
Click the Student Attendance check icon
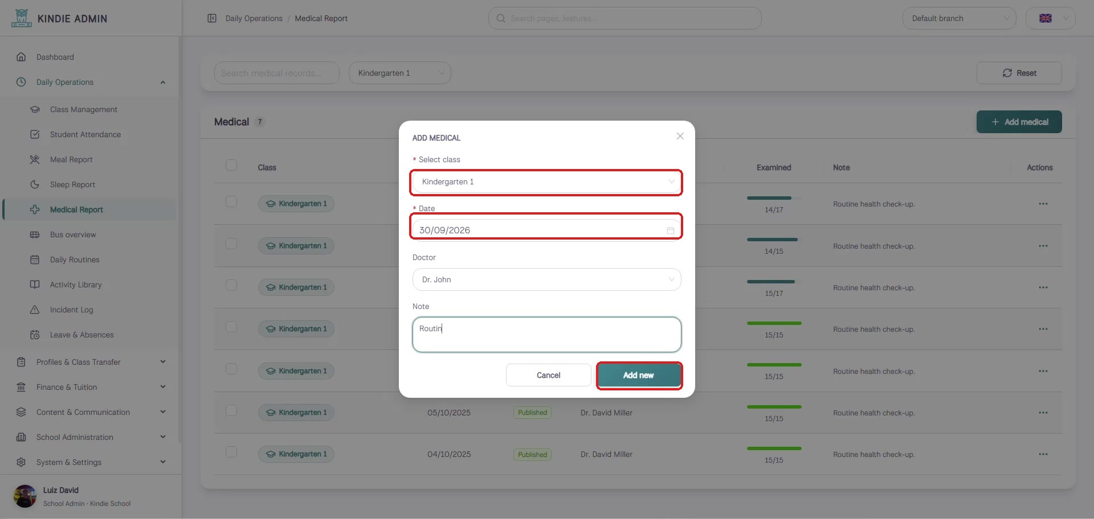35,134
